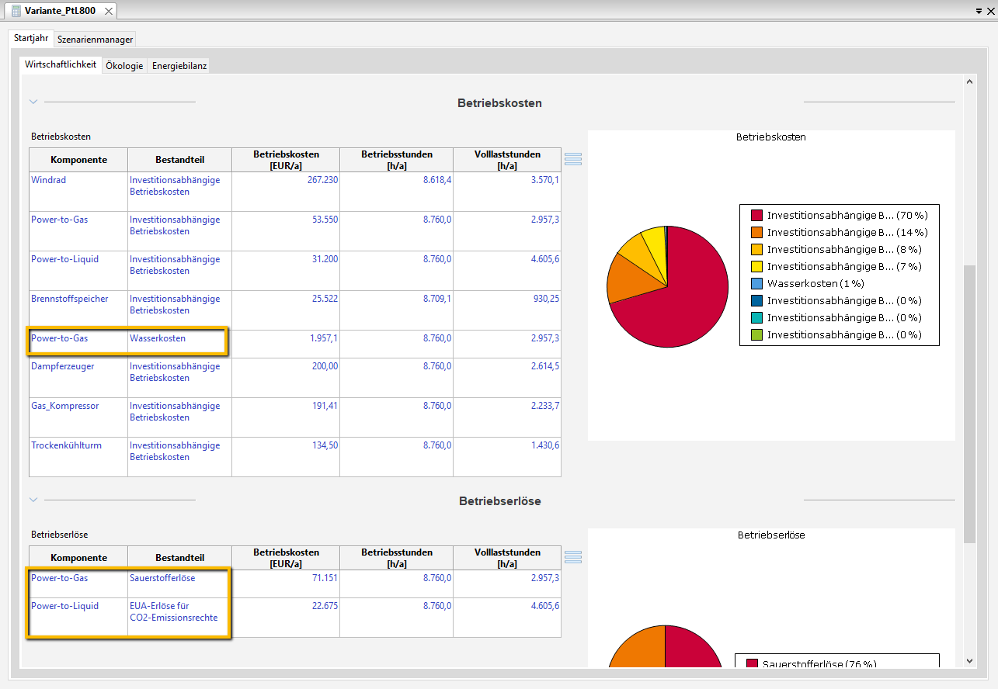Viewport: 998px width, 689px height.
Task: Click the Dampferzeuger component cell
Action: (78, 378)
